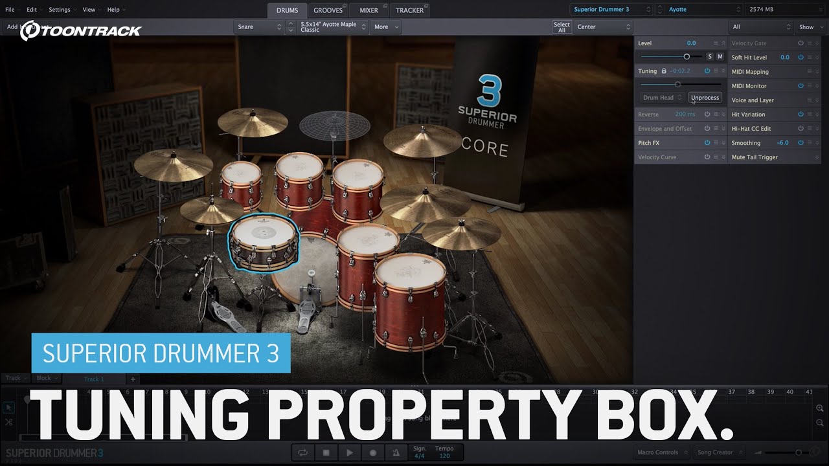Screen dimensions: 829x466
Task: Click the Play transport button
Action: tap(350, 453)
